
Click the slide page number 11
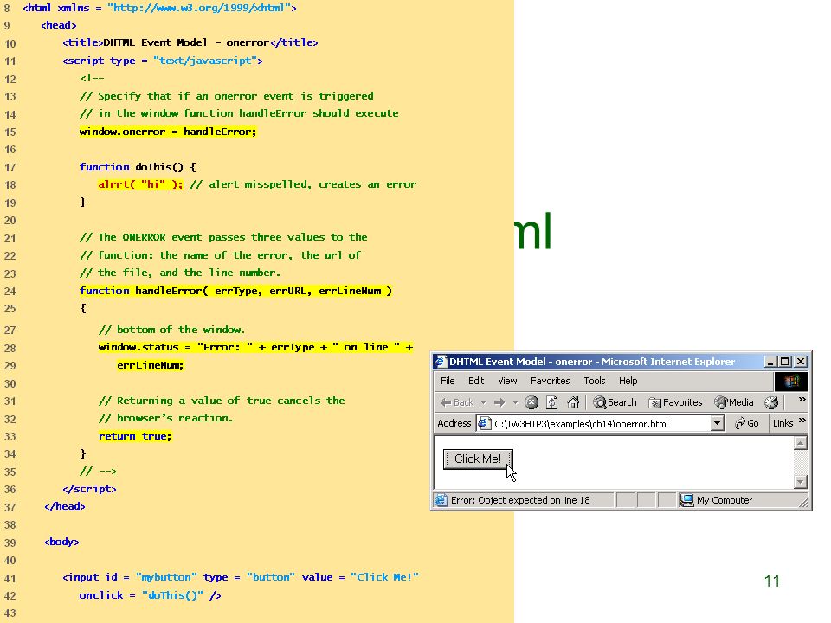click(771, 581)
